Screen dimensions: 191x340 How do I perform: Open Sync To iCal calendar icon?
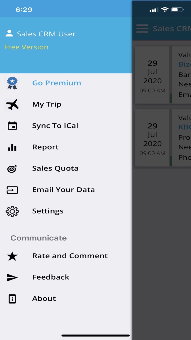click(x=11, y=125)
